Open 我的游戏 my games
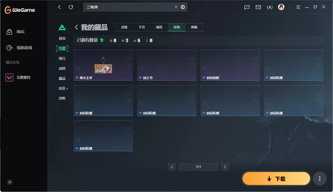The width and height of the screenshot is (333, 192). (x=19, y=48)
